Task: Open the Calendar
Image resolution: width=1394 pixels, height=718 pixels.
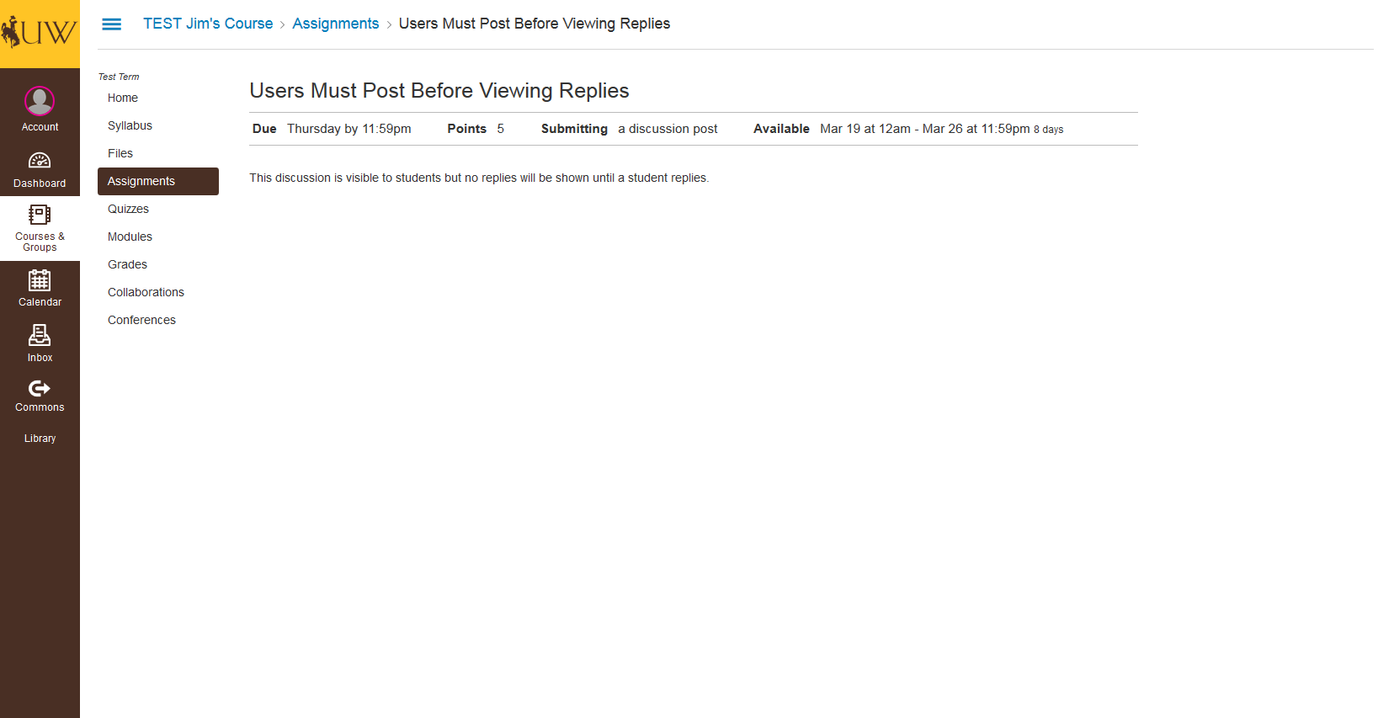Action: click(40, 289)
